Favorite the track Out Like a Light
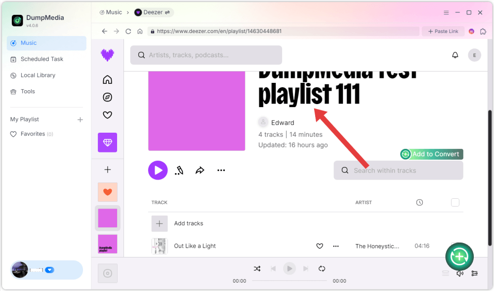This screenshot has height=291, width=494. click(x=320, y=246)
